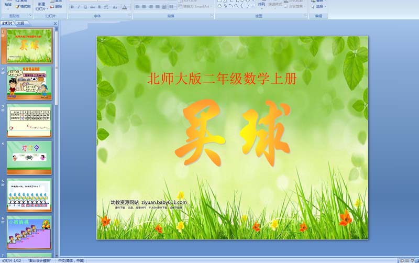
Task: Expand 字体 group dialog launcher
Action: (x=129, y=16)
